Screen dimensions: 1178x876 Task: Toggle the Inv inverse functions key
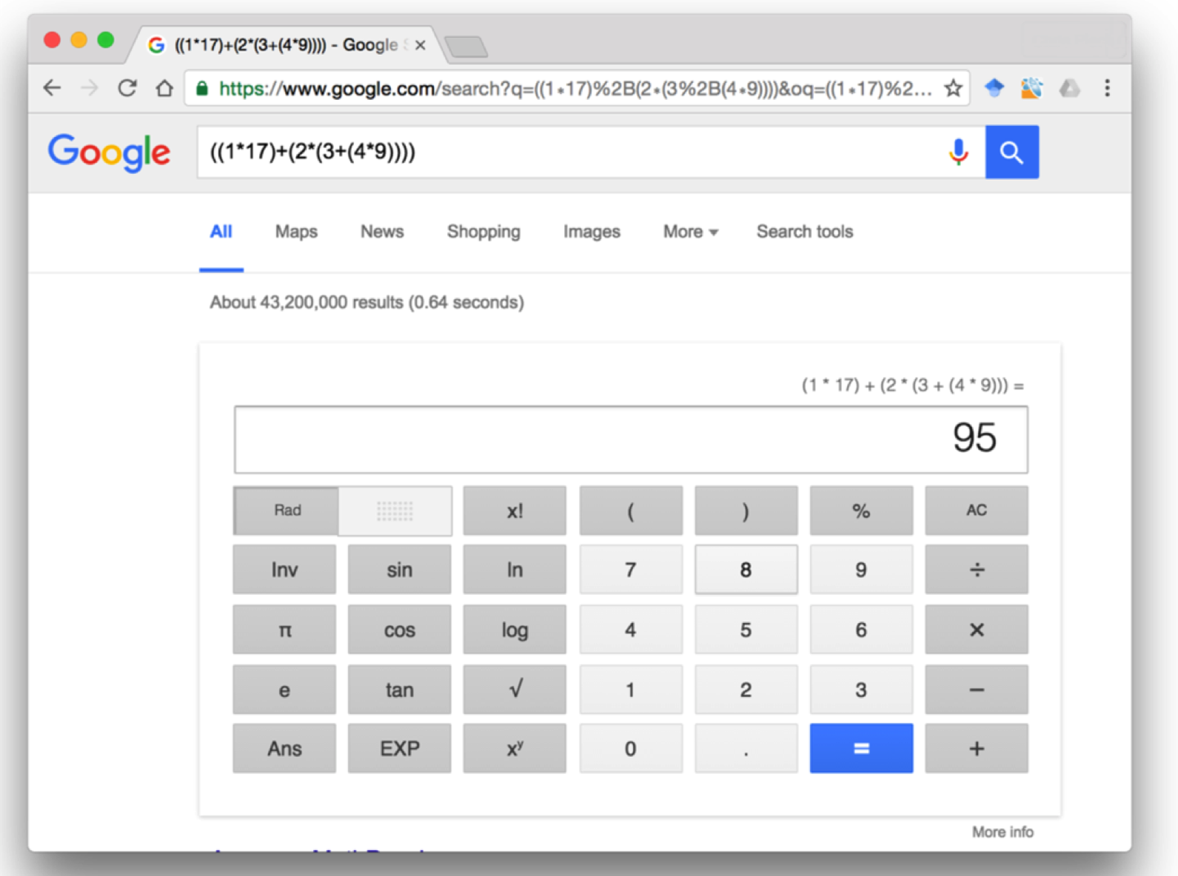(284, 570)
